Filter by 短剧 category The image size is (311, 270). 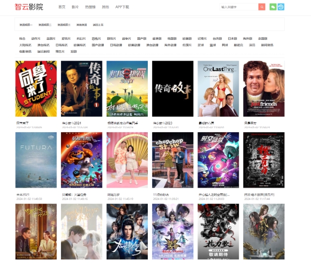[x=73, y=51]
